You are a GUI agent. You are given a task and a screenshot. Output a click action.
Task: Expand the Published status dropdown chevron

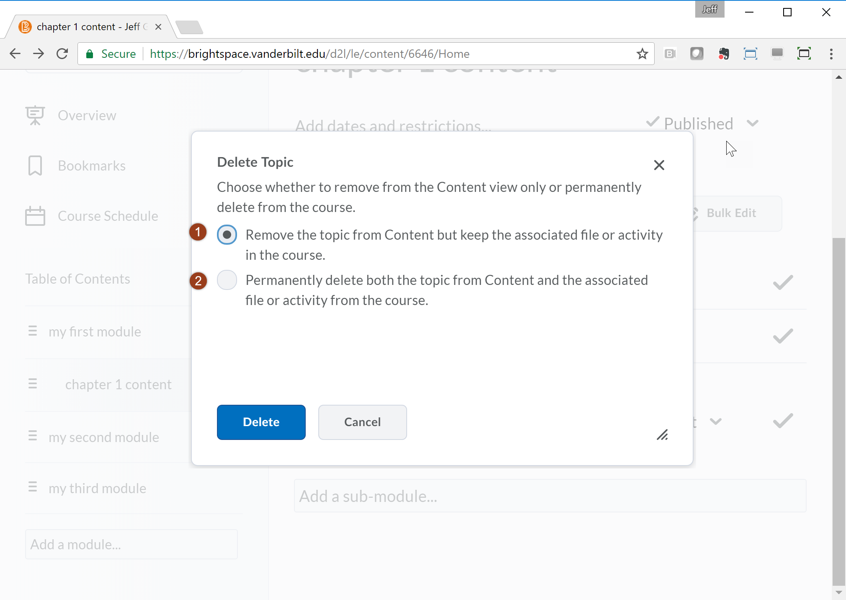pyautogui.click(x=753, y=123)
